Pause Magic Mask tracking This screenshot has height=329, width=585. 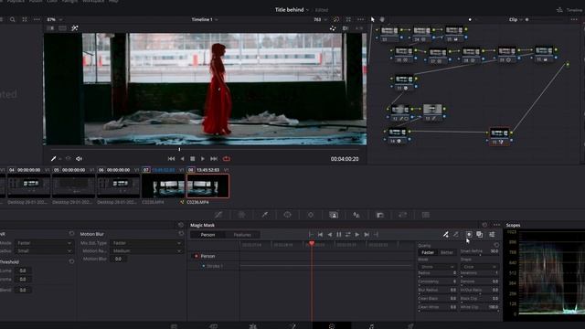tap(339, 234)
